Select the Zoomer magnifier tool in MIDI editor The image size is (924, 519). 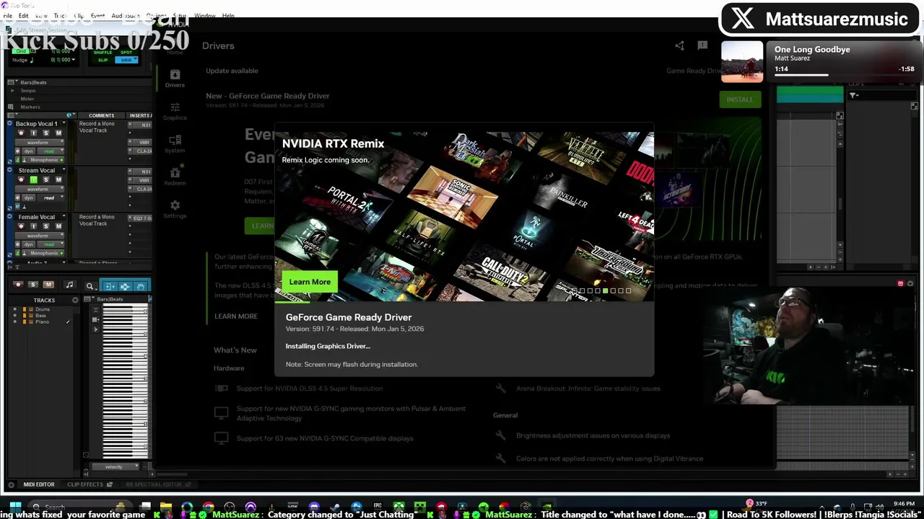[x=90, y=286]
